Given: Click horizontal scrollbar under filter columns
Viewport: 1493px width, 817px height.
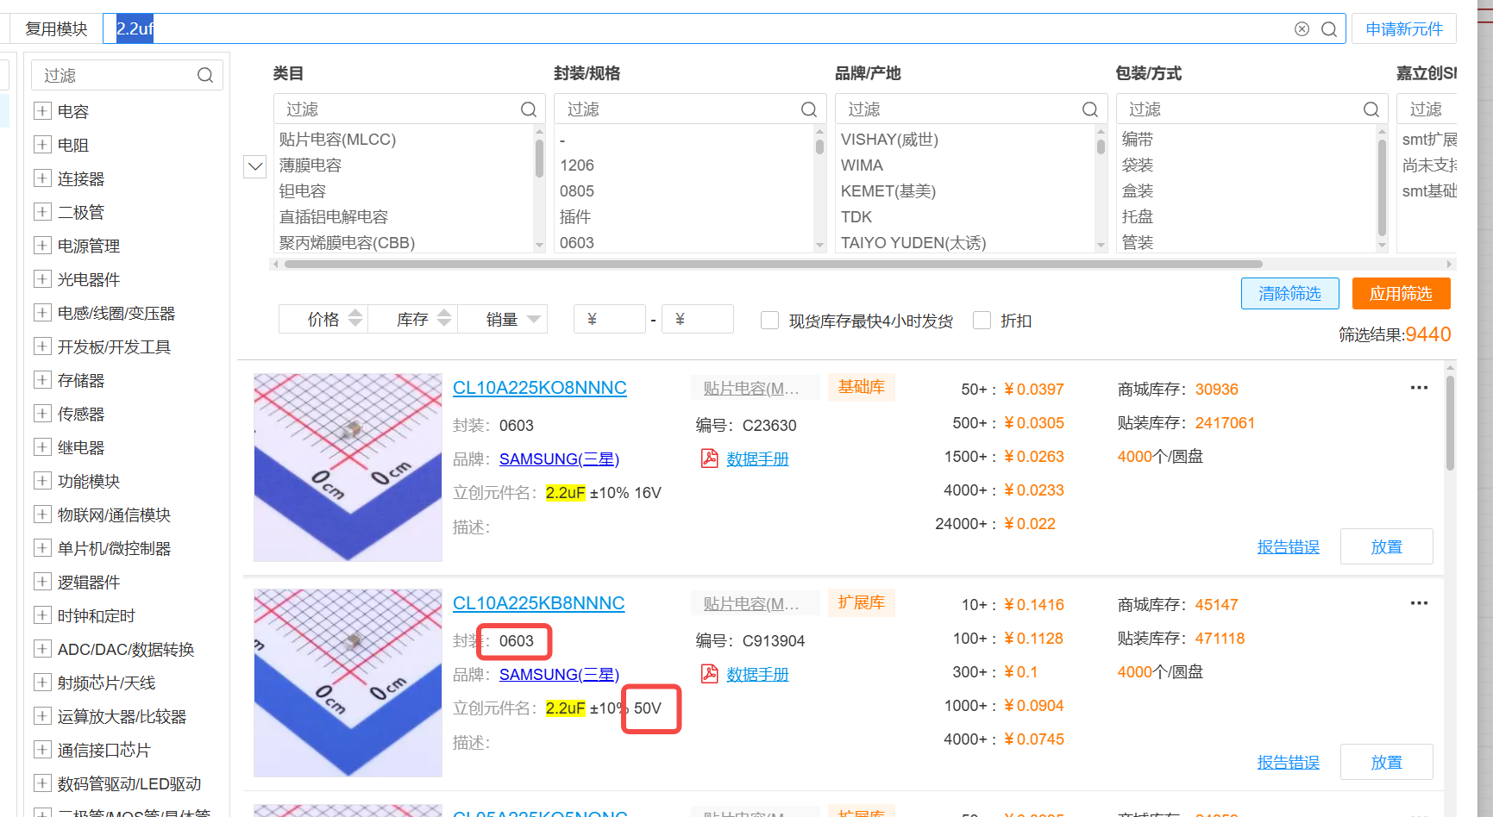Looking at the screenshot, I should (774, 264).
